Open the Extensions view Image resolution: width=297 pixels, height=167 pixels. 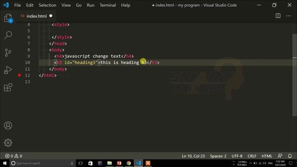(x=8, y=87)
